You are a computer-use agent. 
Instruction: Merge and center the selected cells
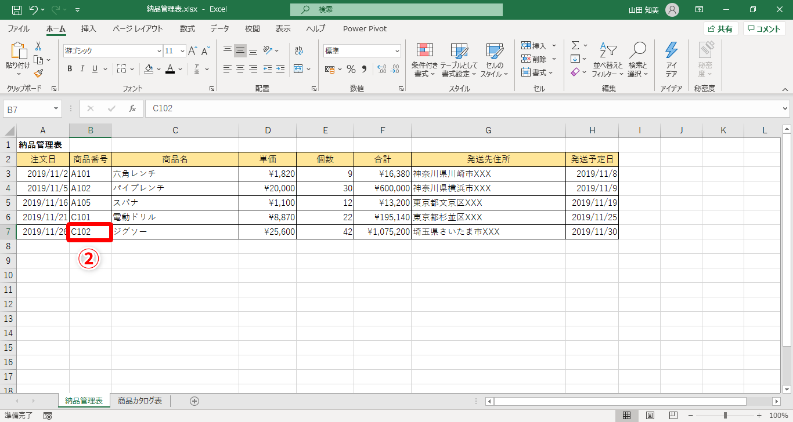298,69
